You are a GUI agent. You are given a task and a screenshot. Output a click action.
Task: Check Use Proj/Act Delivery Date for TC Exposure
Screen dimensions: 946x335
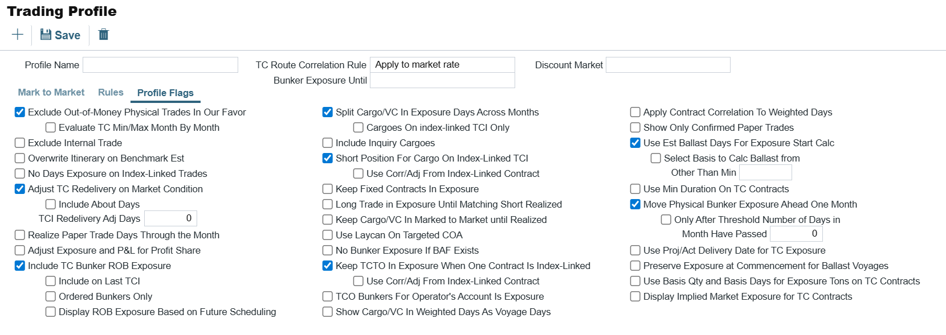[635, 250]
